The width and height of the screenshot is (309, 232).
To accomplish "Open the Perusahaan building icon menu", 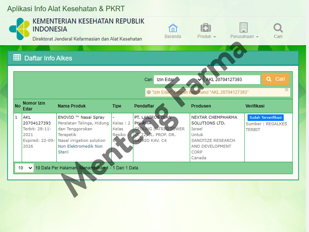I will pos(244,28).
